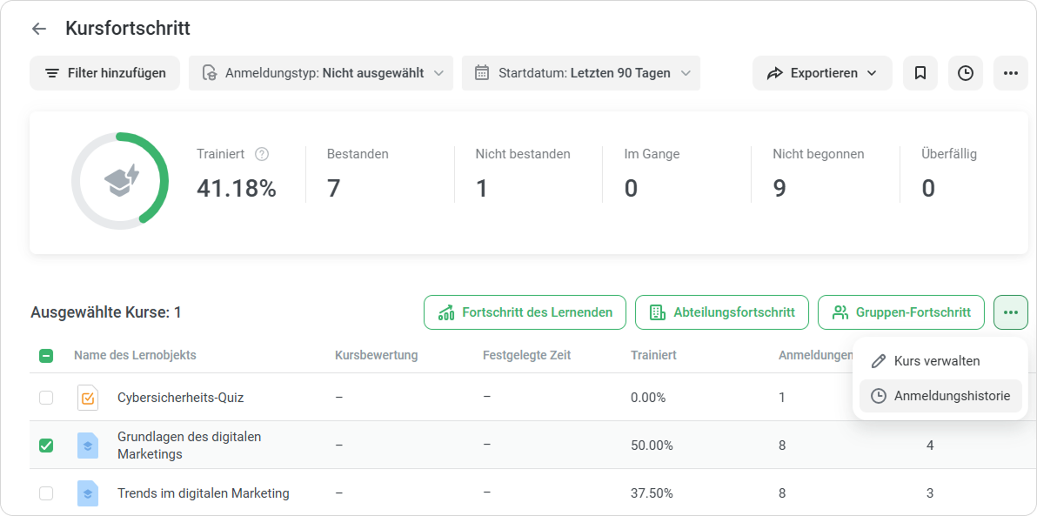The width and height of the screenshot is (1037, 516).
Task: Click the Ausgewählte Kurse: 1 label
Action: pyautogui.click(x=106, y=312)
